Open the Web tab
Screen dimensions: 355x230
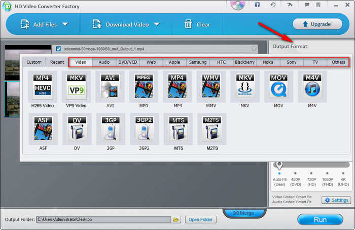click(151, 62)
